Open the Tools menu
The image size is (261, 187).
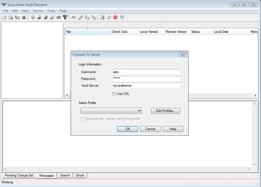[51, 10]
